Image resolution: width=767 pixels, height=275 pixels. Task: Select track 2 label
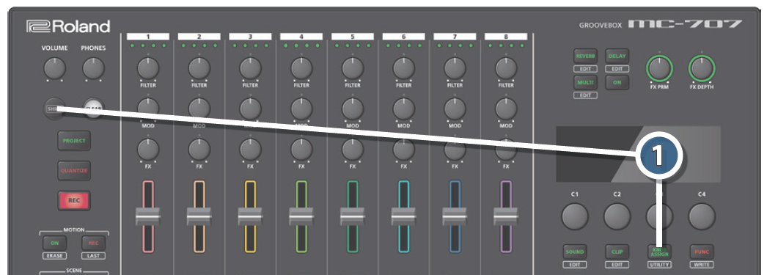pos(199,37)
